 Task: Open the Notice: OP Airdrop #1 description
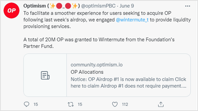[x=128, y=83]
